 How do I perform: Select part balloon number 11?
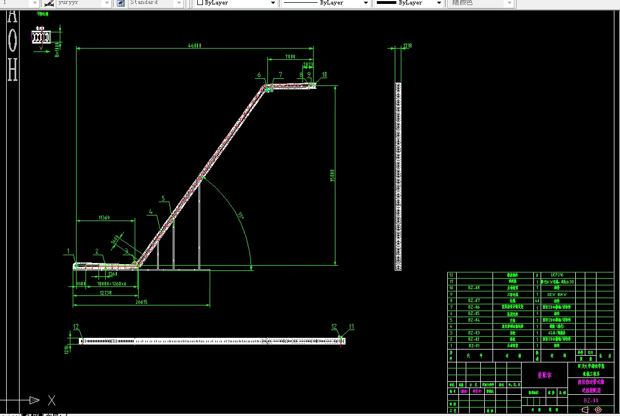(x=352, y=326)
